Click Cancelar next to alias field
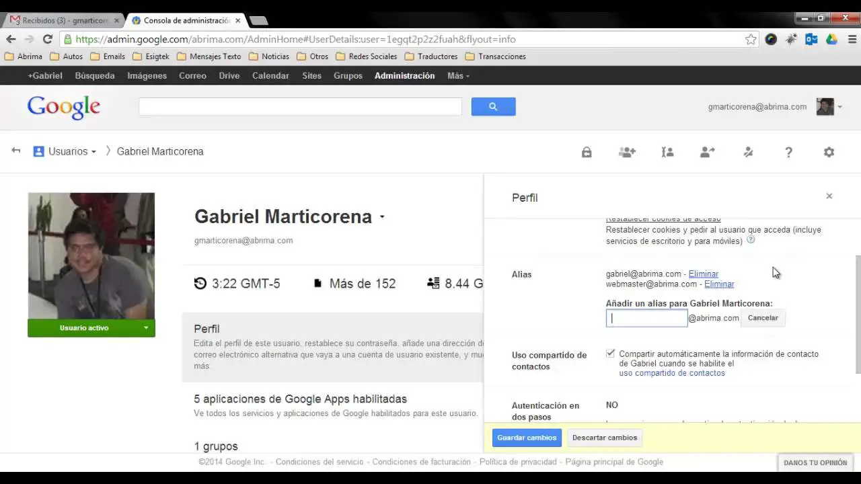Image resolution: width=861 pixels, height=484 pixels. click(x=763, y=318)
